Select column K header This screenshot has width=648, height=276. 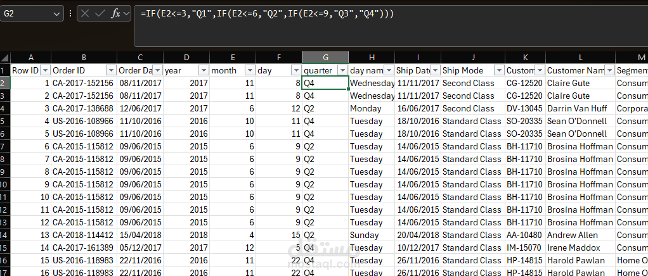[x=525, y=58]
